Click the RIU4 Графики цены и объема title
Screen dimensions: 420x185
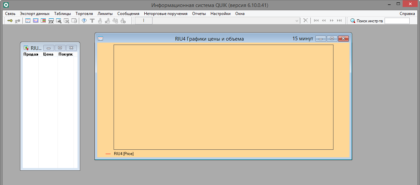coord(209,39)
